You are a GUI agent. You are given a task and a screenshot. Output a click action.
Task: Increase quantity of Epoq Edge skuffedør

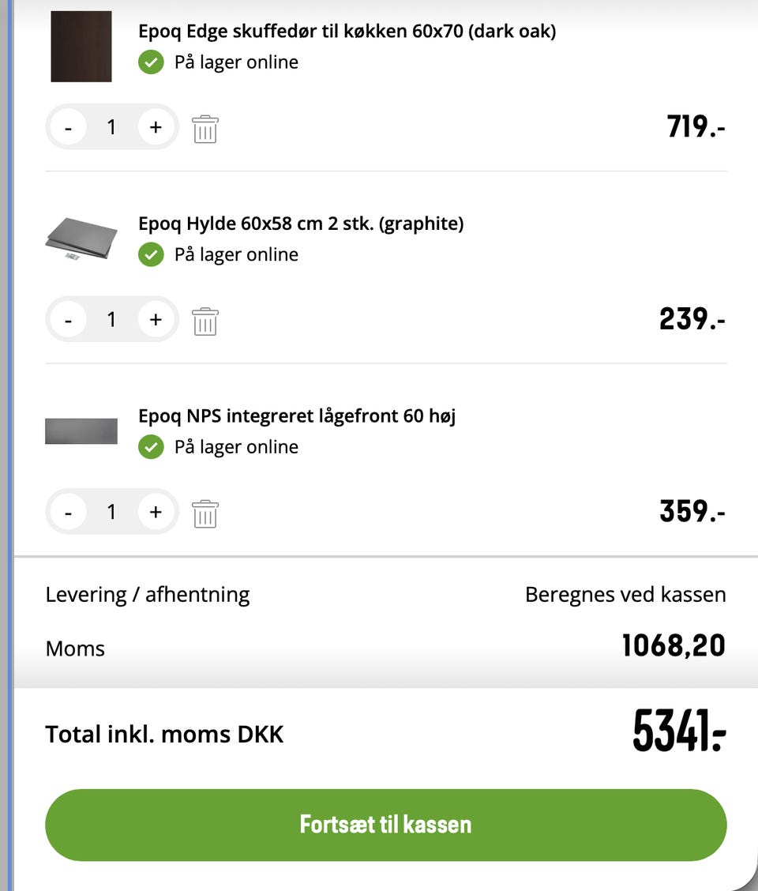156,127
